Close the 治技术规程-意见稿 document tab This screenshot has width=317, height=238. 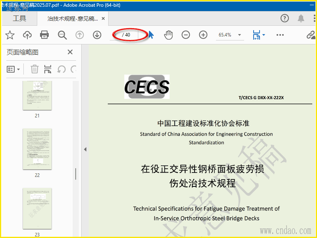(x=103, y=19)
